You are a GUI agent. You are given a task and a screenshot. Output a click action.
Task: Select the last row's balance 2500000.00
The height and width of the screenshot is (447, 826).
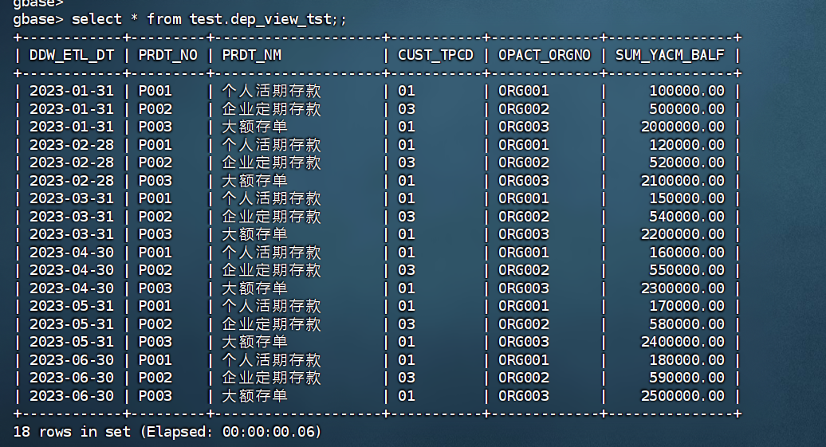click(682, 396)
